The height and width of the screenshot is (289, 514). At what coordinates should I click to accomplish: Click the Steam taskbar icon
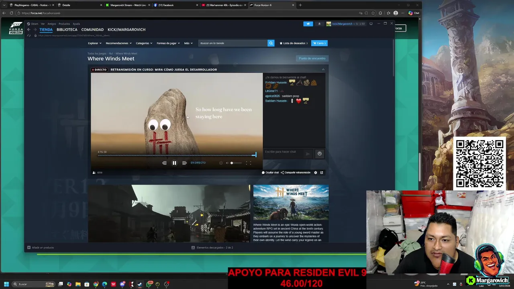pyautogui.click(x=140, y=284)
